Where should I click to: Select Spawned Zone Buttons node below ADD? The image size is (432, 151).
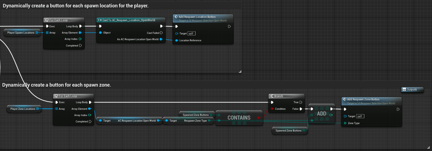click(290, 131)
